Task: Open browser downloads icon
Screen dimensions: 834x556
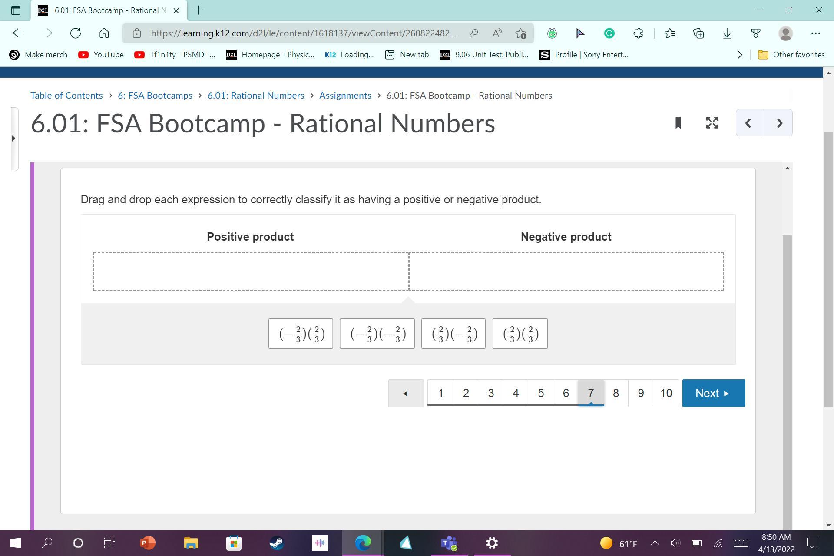Action: pyautogui.click(x=727, y=33)
